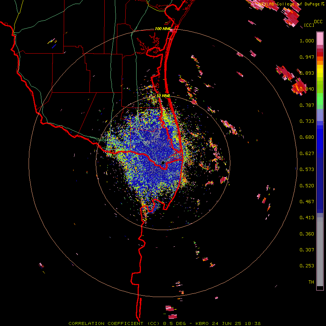Click the CORRELATION COEFFICIENT caption text
Viewport: 326px width, 326px height.
click(x=106, y=323)
